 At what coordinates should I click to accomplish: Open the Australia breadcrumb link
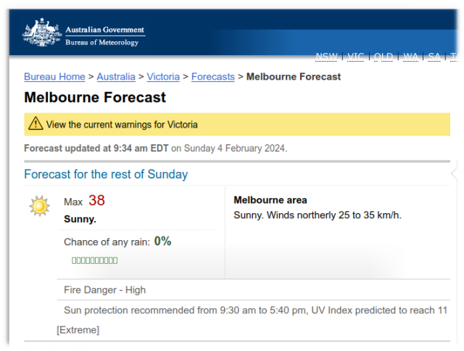click(x=116, y=77)
